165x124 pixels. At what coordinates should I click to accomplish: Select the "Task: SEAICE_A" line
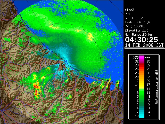[137, 22]
